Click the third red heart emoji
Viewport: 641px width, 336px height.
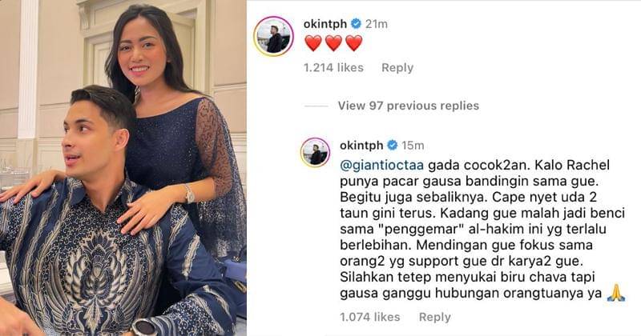[x=353, y=43]
